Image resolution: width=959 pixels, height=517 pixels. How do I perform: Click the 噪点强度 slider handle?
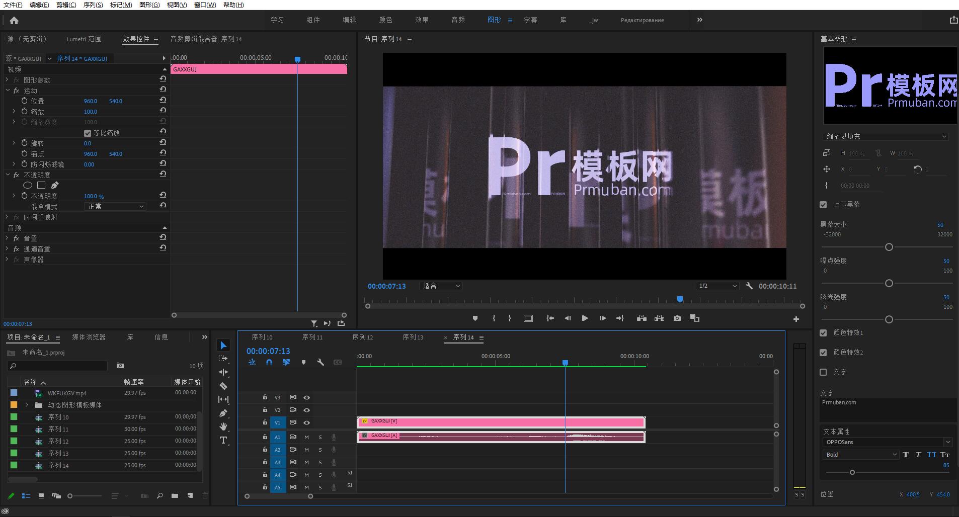click(x=889, y=283)
